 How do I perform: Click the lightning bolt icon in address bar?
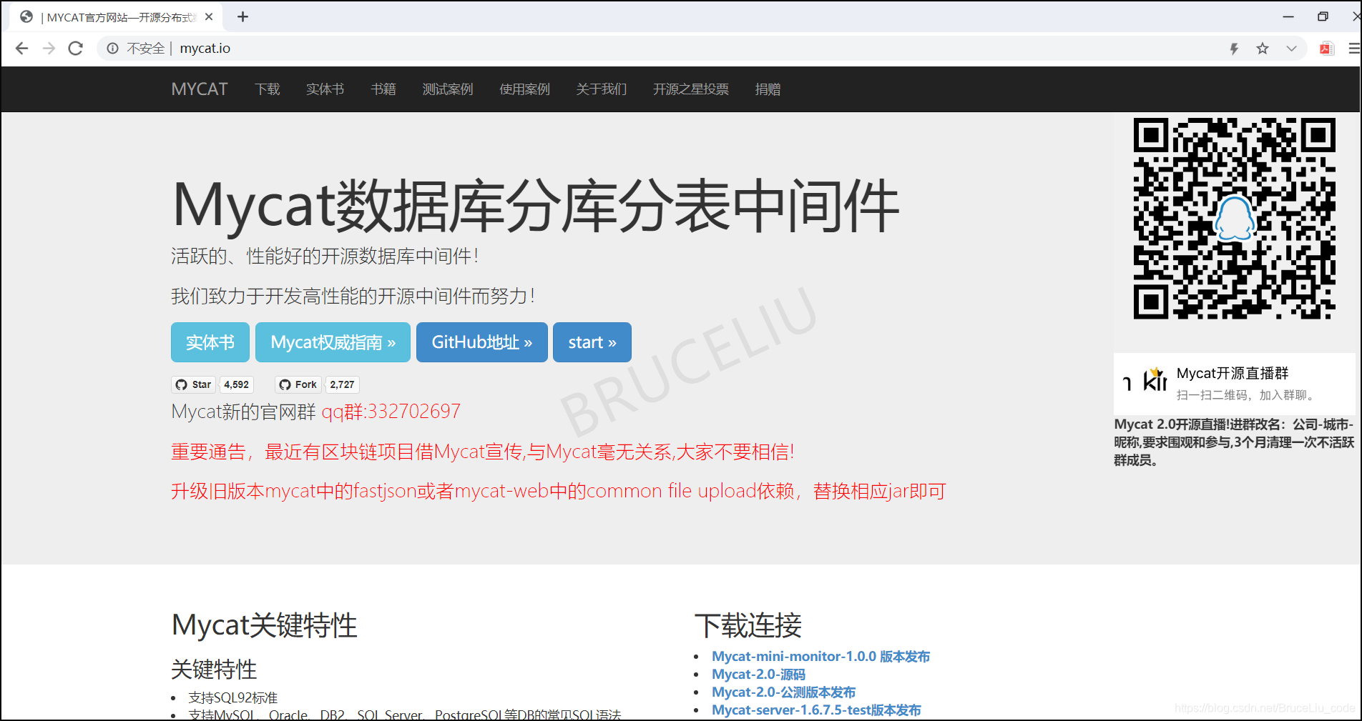1234,49
